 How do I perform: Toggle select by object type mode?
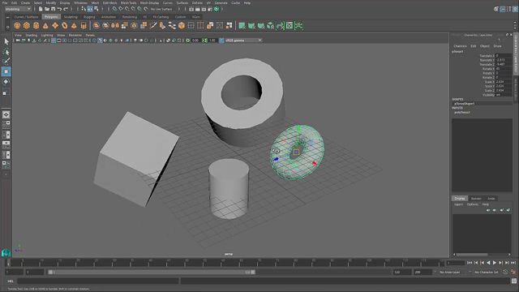[x=90, y=9]
